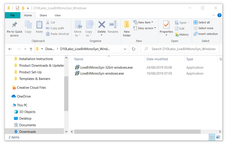227x145 pixels.
Task: Click Select all
Action: pos(202,22)
